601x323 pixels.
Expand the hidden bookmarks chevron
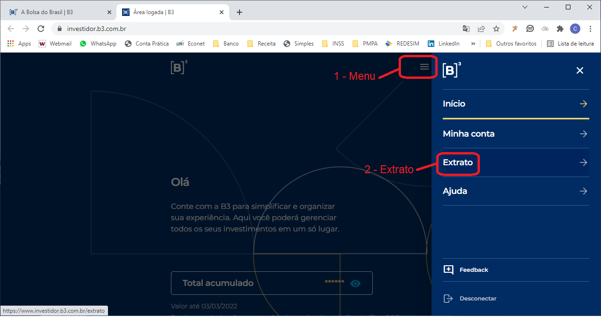tap(473, 44)
